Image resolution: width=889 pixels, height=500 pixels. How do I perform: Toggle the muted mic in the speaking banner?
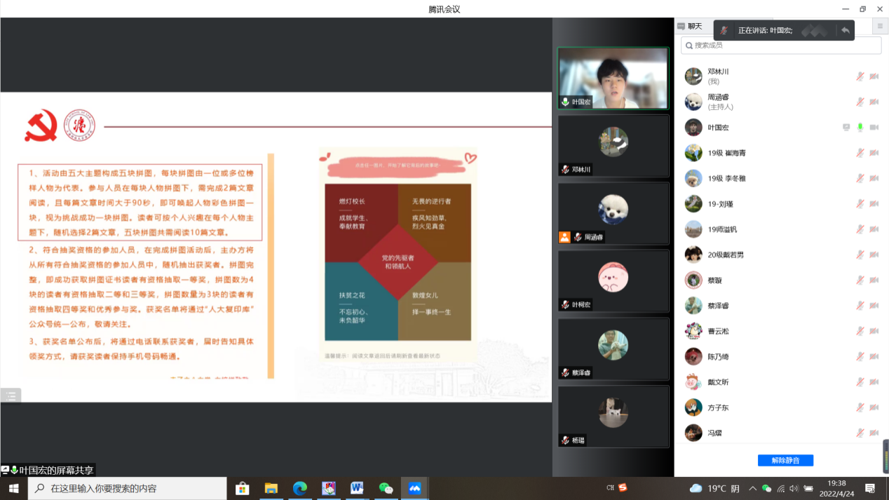click(x=724, y=30)
